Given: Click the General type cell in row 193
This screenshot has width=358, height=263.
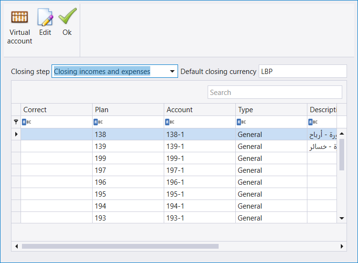Looking at the screenshot, I should coord(271,218).
